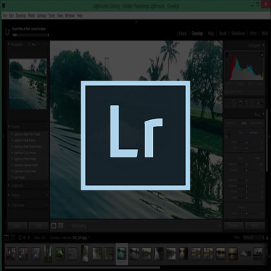271x271 pixels.
Task: Collapse the Basic panel
Action: coord(263,114)
